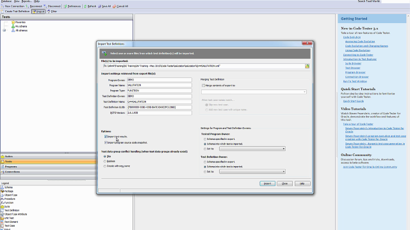
Task: Click the Test Definition legend icon
Action: [3, 210]
